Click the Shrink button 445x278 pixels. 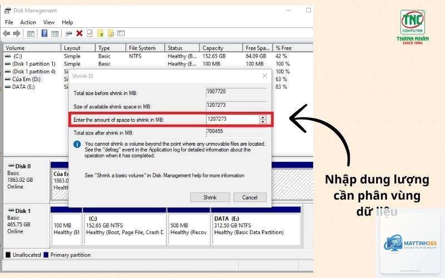click(x=210, y=197)
